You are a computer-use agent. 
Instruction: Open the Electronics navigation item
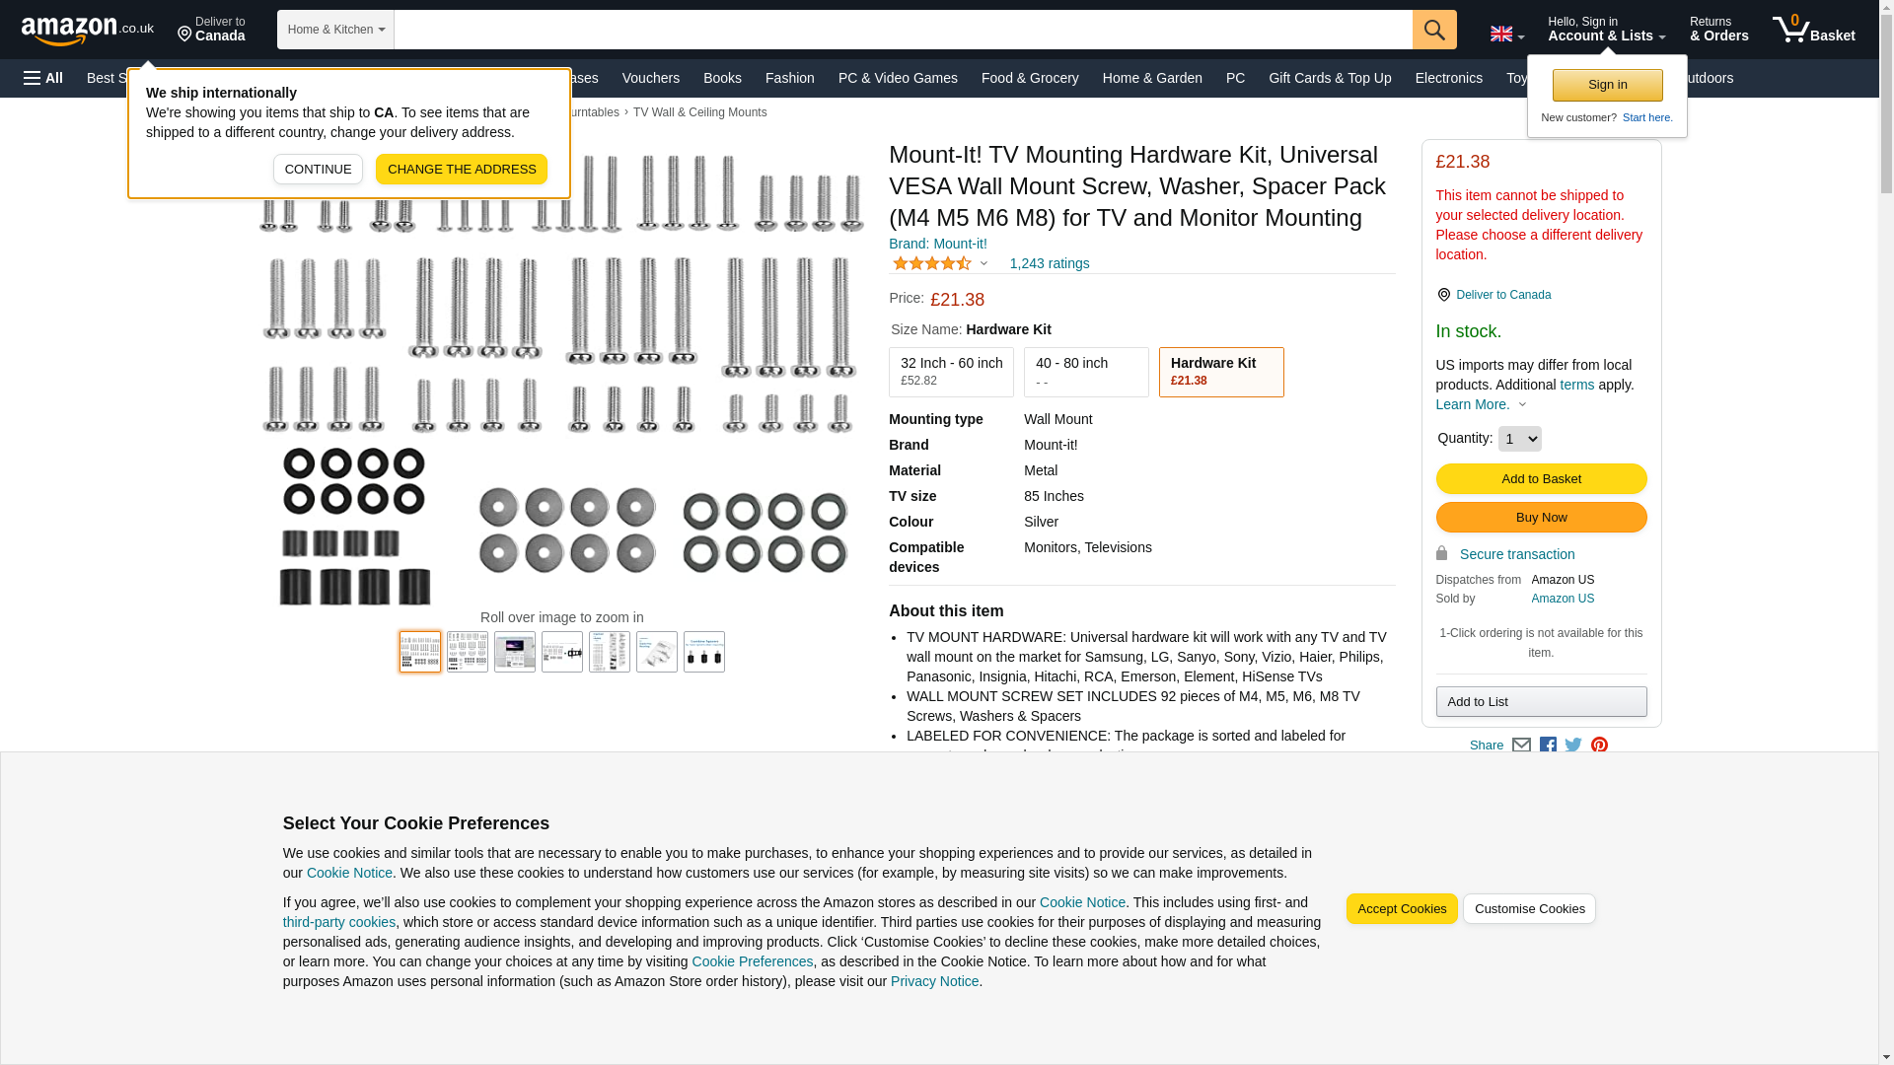tap(1448, 78)
